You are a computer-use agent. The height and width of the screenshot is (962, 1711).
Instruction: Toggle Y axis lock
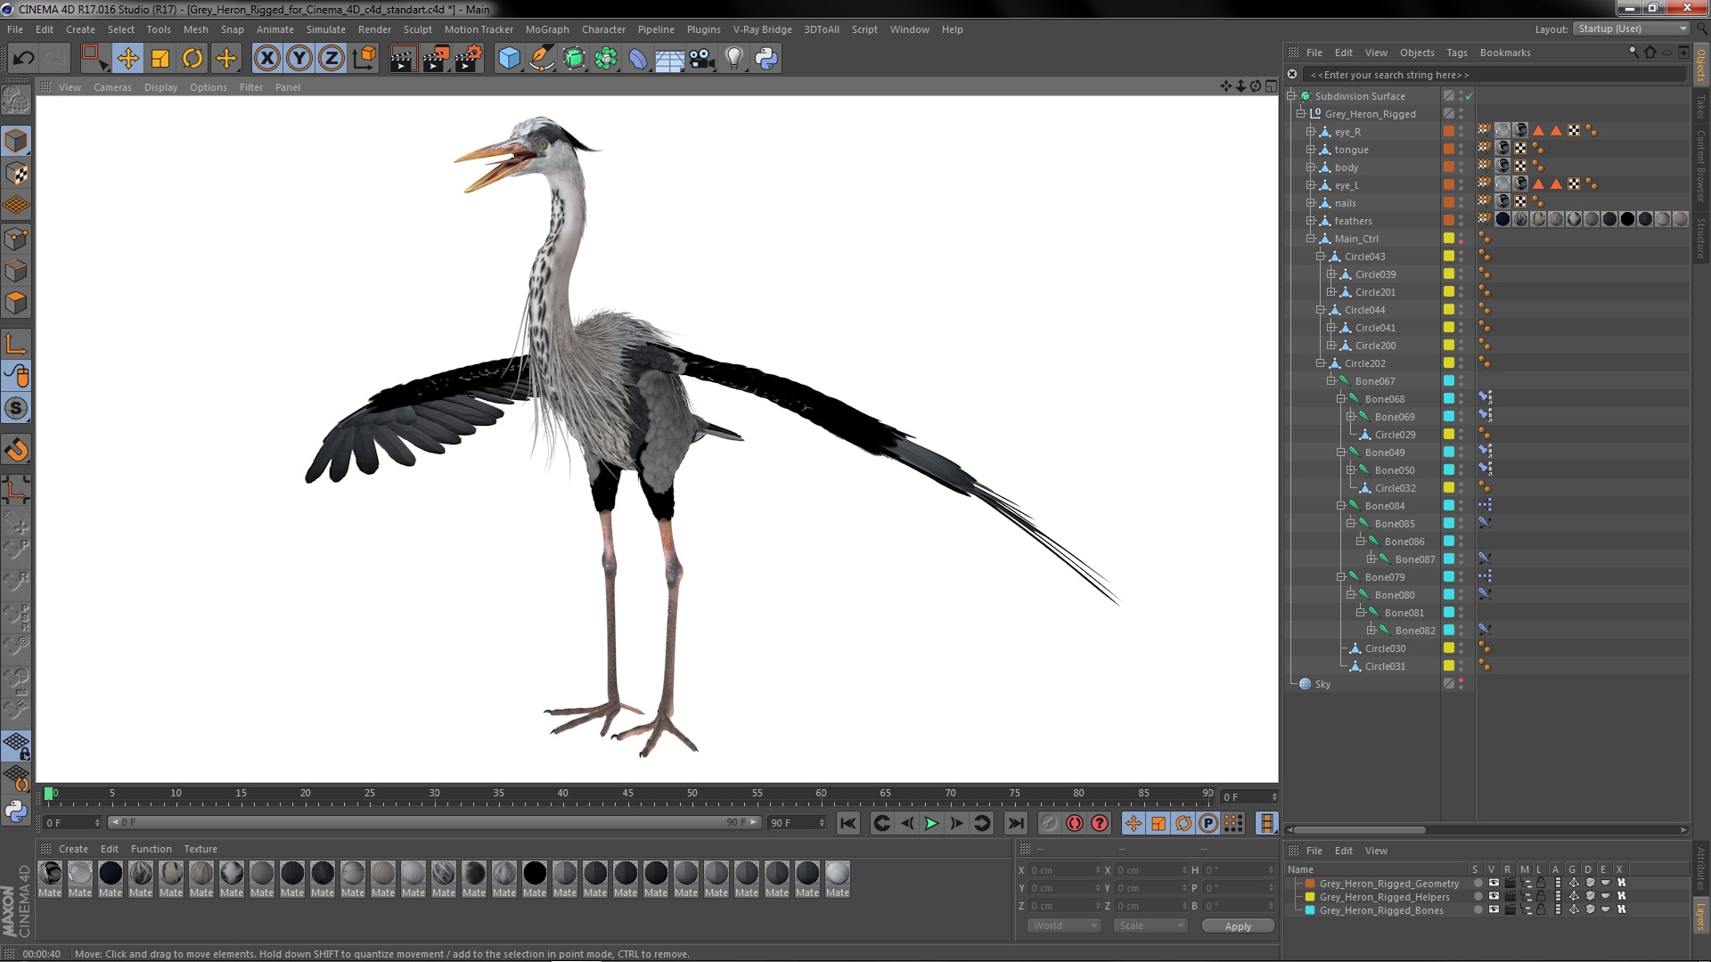click(x=299, y=59)
